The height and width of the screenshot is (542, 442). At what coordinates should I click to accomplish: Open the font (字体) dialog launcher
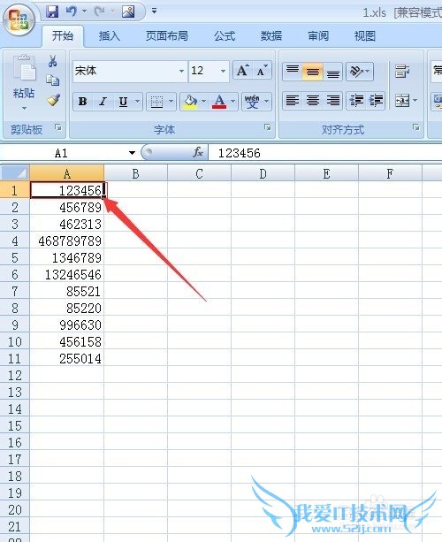point(268,127)
